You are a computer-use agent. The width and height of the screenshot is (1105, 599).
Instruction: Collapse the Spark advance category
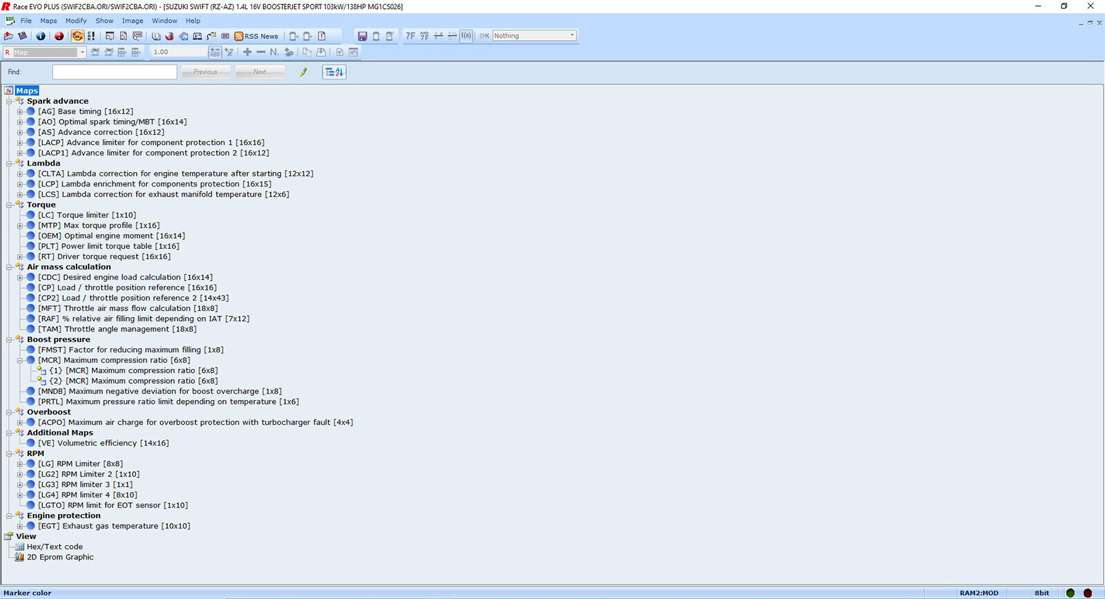click(x=9, y=101)
